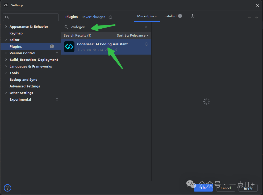Navigate forward with the right arrow
The width and height of the screenshot is (263, 195).
point(256,17)
